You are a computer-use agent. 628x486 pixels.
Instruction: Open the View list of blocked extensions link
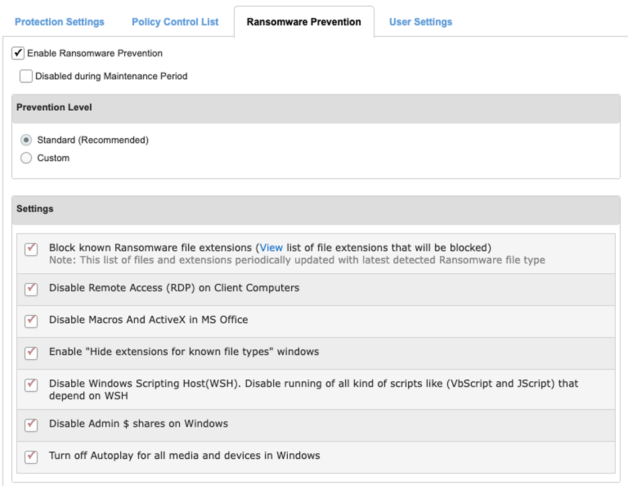tap(271, 248)
